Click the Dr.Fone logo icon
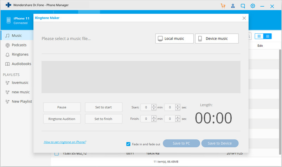 click(8, 5)
